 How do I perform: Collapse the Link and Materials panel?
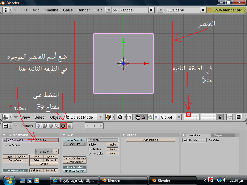(x=4, y=135)
